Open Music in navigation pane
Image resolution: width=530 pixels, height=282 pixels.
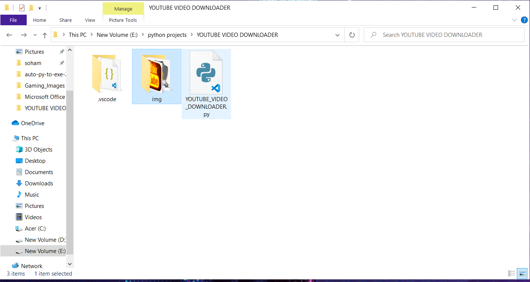(x=32, y=195)
